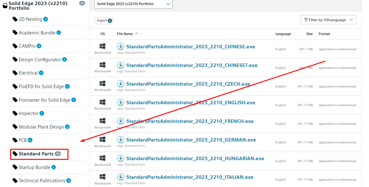The image size is (369, 187).
Task: Click the tag icon beside PCB
Action: [x=15, y=140]
